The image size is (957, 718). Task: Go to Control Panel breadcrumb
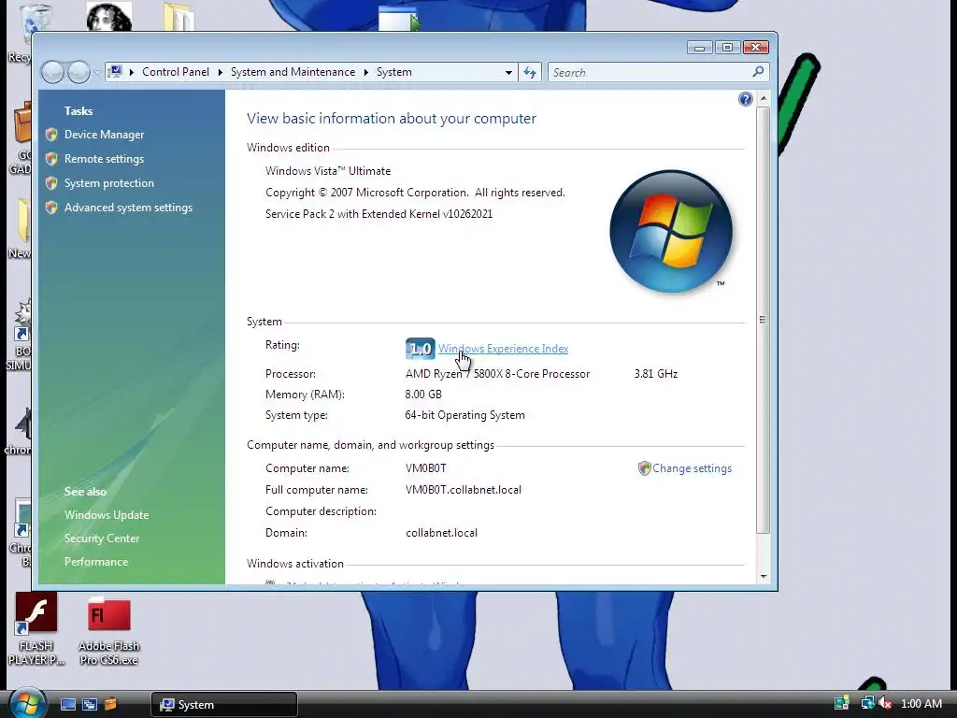tap(175, 72)
